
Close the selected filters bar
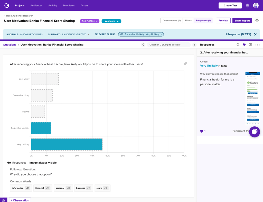click(255, 34)
